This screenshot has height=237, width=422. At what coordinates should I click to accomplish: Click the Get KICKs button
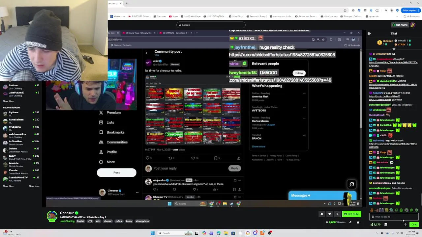tap(400, 25)
